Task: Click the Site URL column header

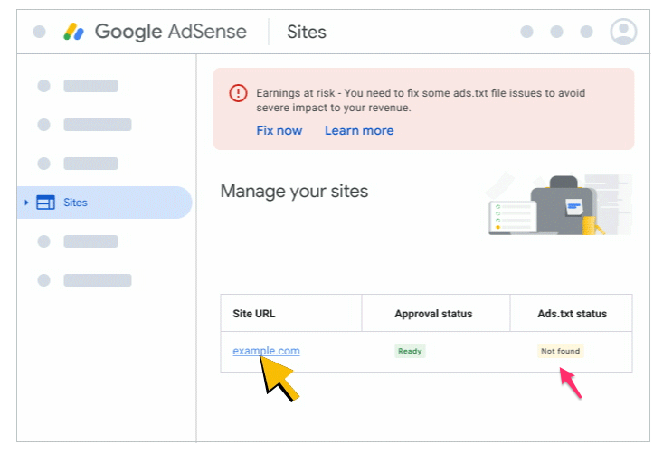Action: click(254, 314)
